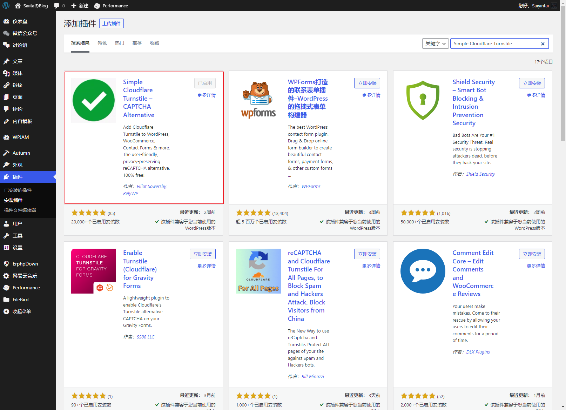566x410 pixels.
Task: Open the media library icon in sidebar
Action: pyautogui.click(x=6, y=73)
